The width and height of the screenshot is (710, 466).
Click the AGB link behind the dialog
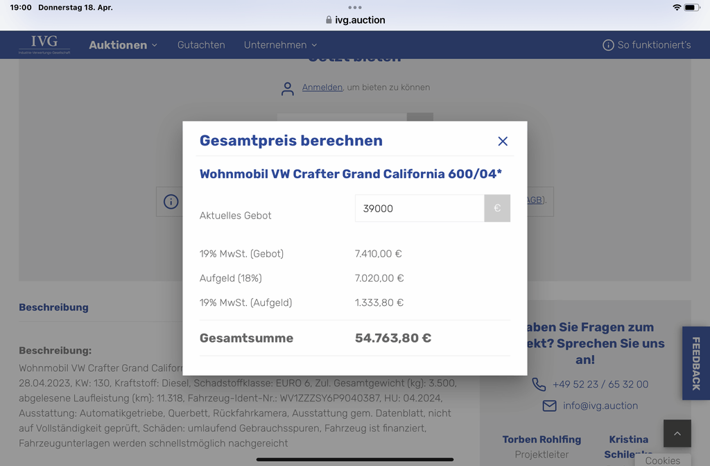coord(535,200)
